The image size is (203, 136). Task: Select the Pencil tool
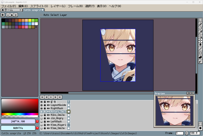click(x=200, y=24)
